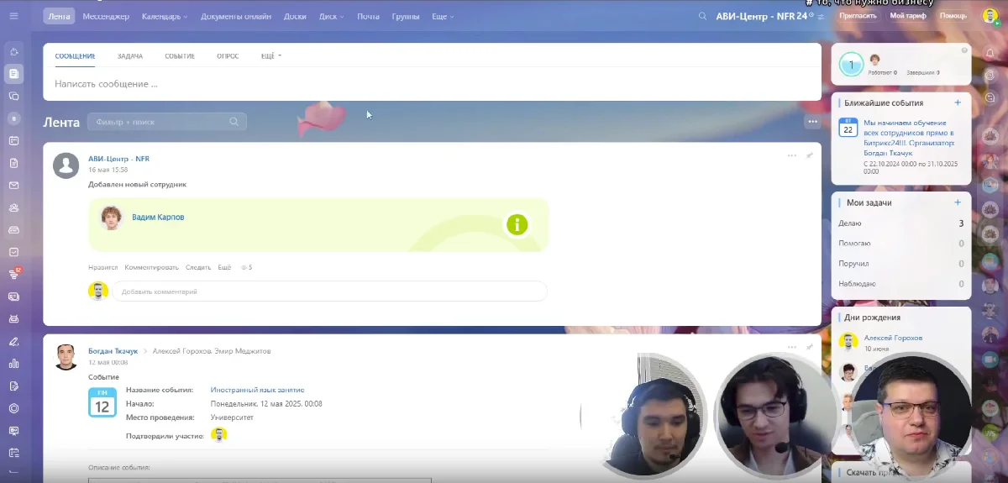Click calendar icon dated 22 in upcoming events

tap(848, 127)
